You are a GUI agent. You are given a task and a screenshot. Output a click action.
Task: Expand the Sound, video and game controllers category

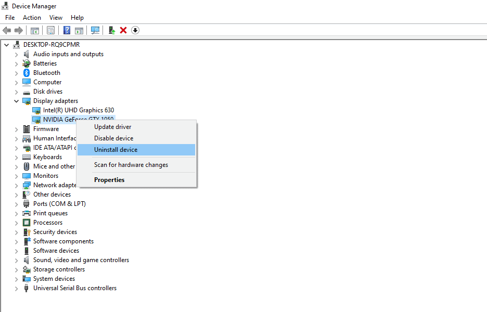(x=17, y=261)
